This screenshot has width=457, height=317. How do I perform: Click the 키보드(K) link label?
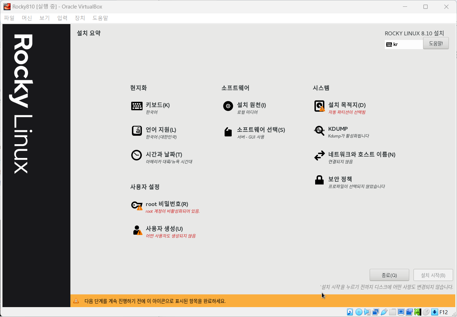158,105
